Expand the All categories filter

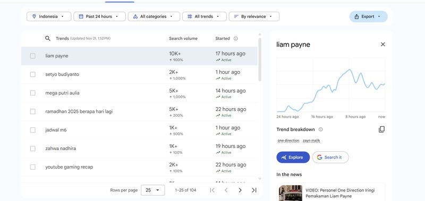point(154,16)
